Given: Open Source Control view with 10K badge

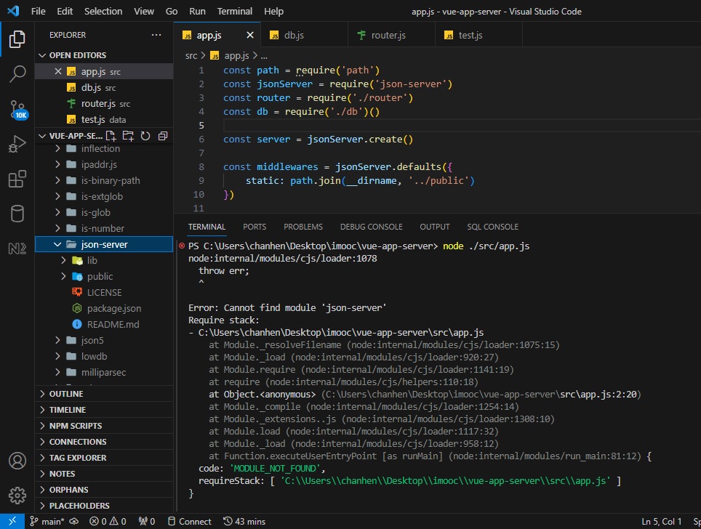Looking at the screenshot, I should [17, 109].
